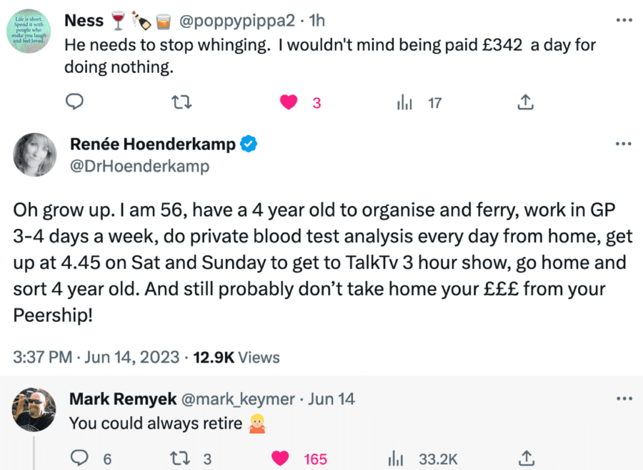This screenshot has width=643, height=470.
Task: Open the 3:37 PM Jun 14, 2023 timestamp
Action: (x=96, y=357)
